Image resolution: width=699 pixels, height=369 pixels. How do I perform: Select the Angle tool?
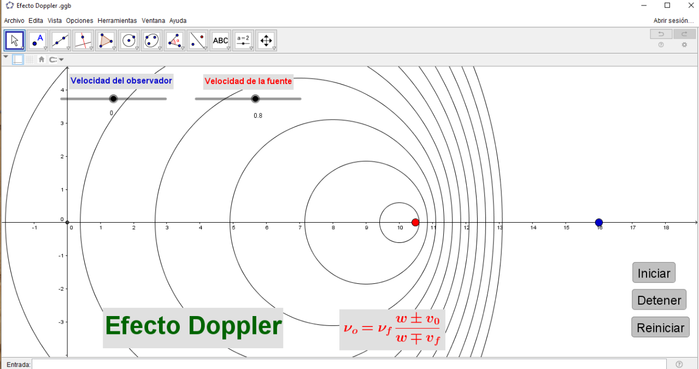pyautogui.click(x=175, y=40)
